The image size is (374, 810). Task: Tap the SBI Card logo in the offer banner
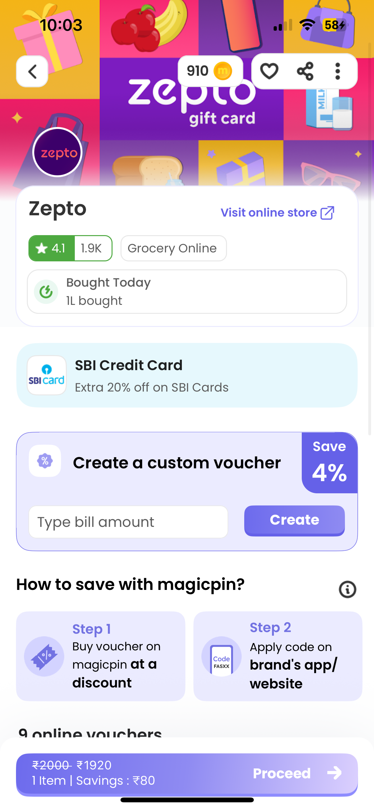click(x=47, y=375)
